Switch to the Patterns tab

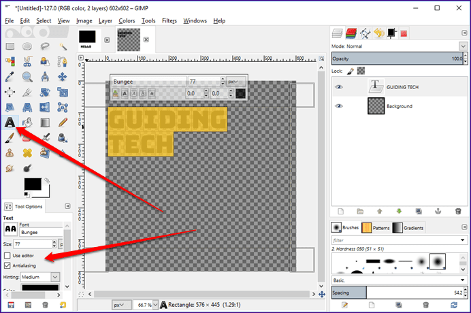(376, 228)
